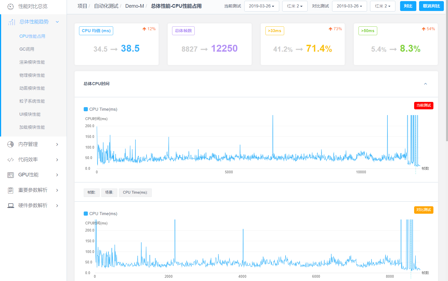
Task: Open the comparison test device 红米 2 dropdown
Action: click(x=382, y=6)
